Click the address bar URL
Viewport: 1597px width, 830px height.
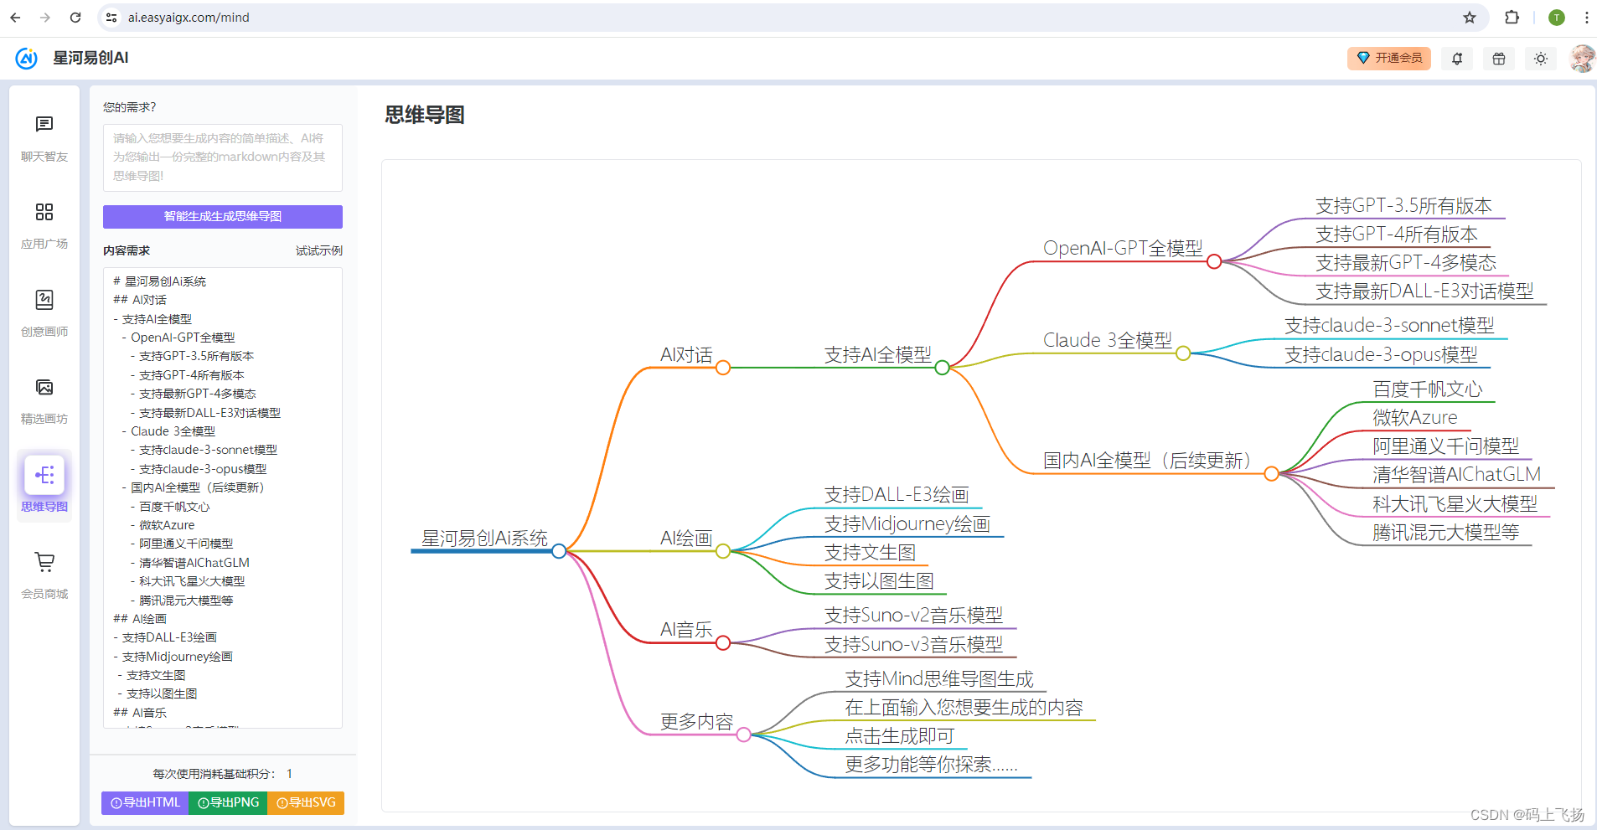(189, 18)
